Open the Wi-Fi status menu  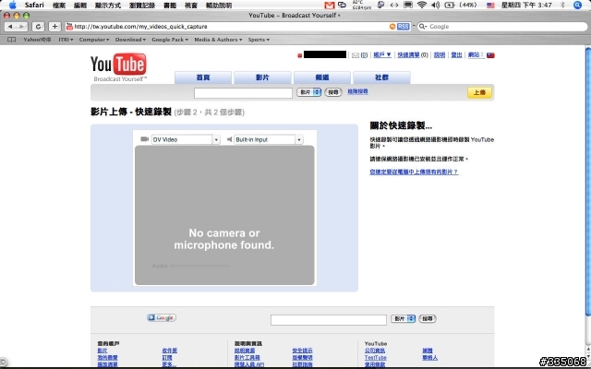(422, 5)
